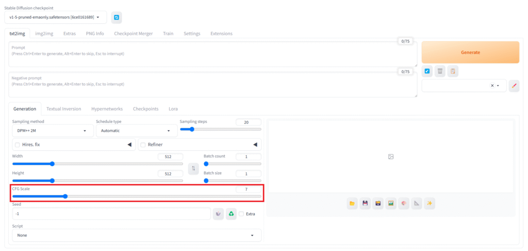Open the Sampling method dropdown
The image size is (528, 251).
(x=52, y=131)
